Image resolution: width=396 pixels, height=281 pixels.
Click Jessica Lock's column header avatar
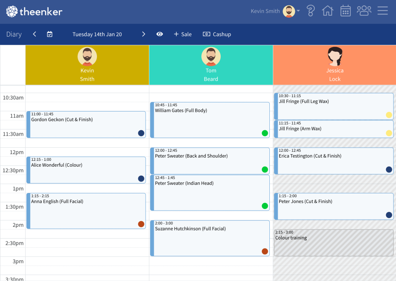pyautogui.click(x=335, y=56)
